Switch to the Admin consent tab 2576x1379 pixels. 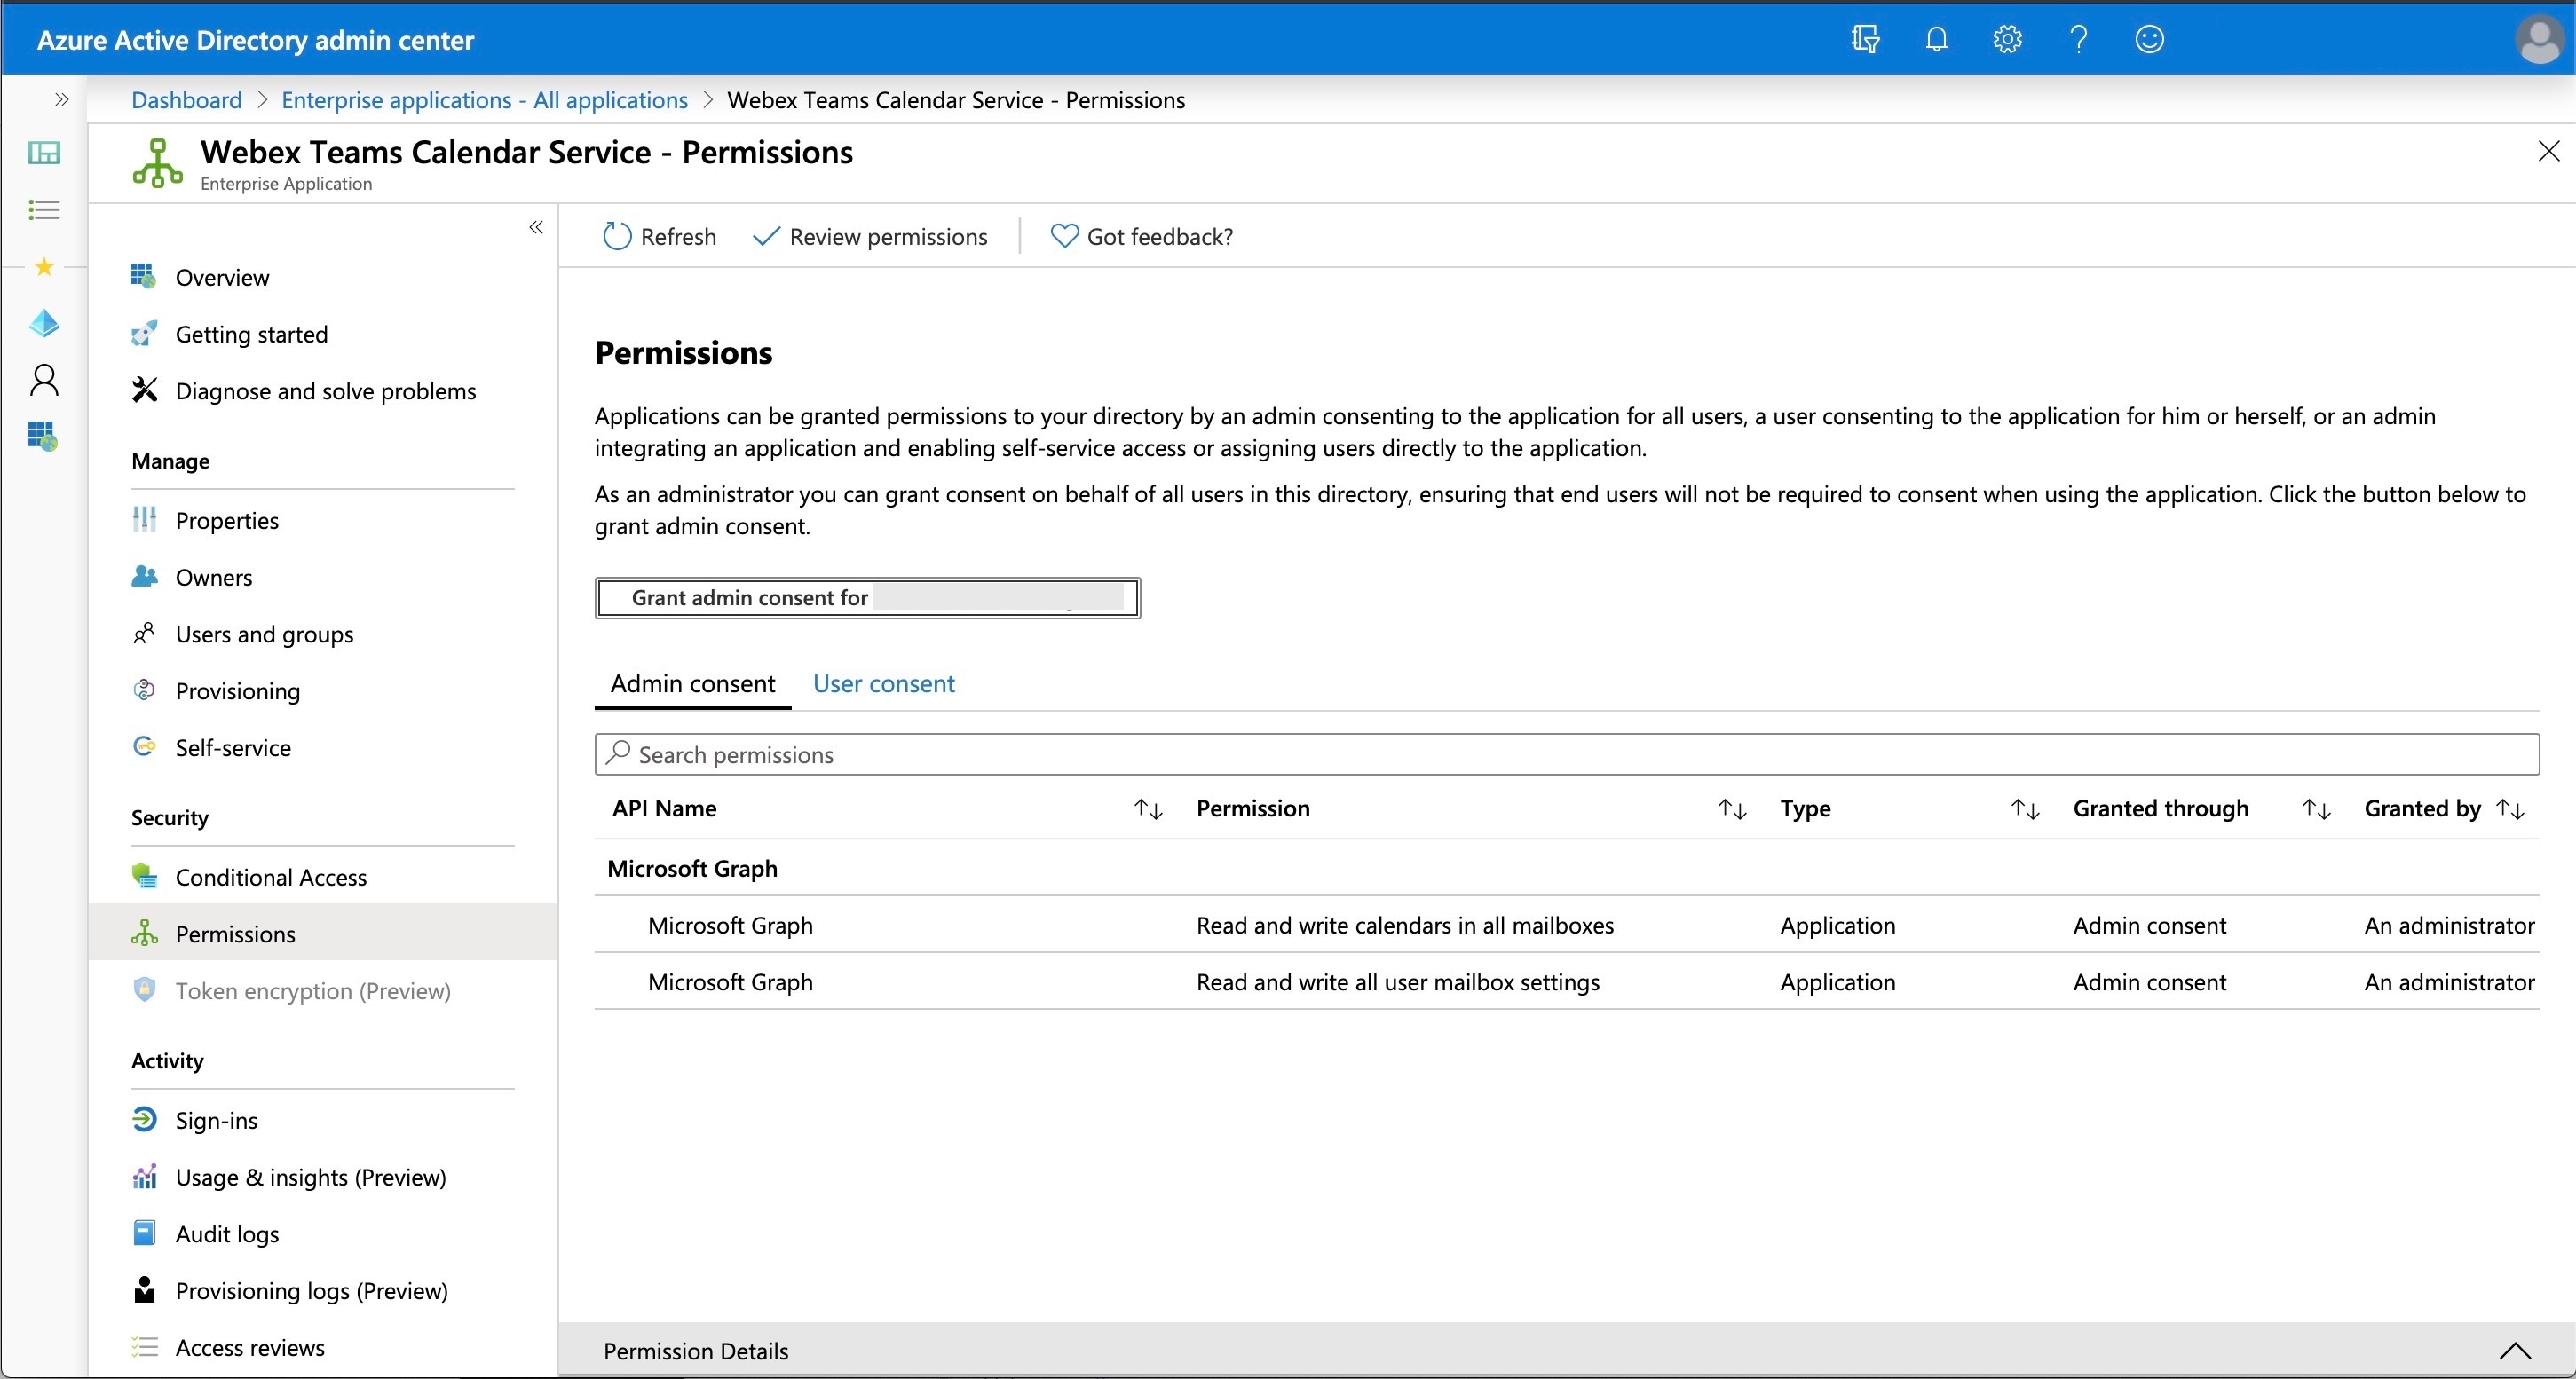pos(693,684)
